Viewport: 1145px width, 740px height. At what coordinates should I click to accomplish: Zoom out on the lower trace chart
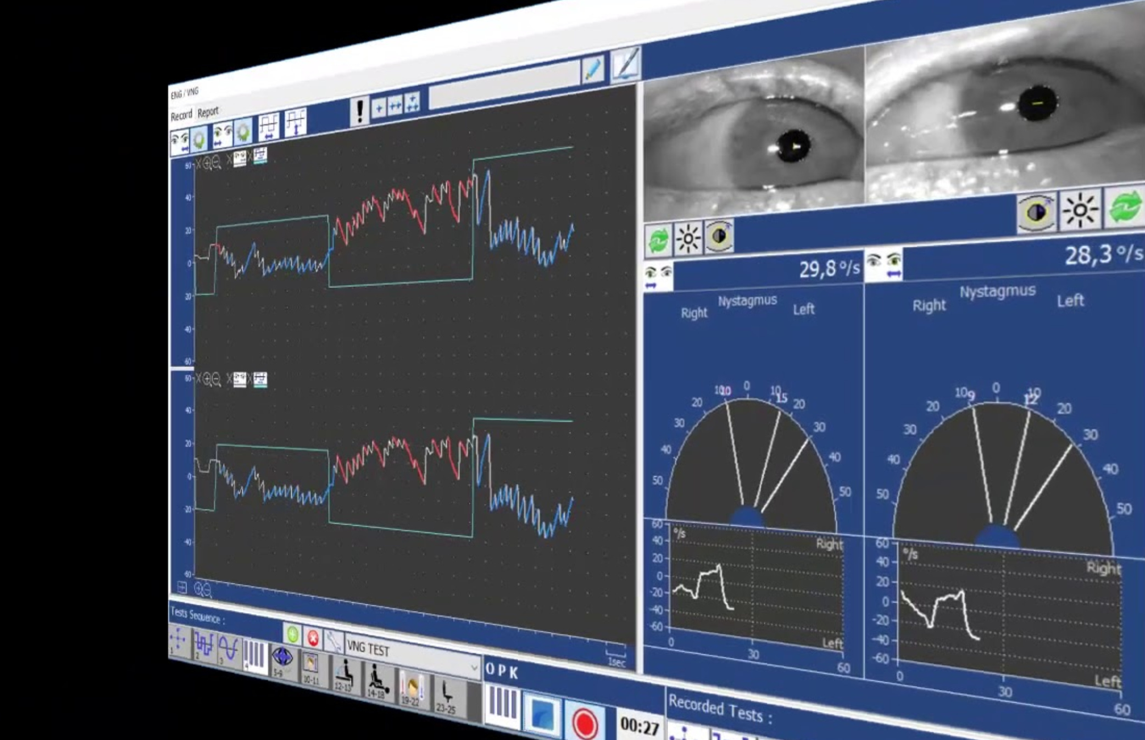point(216,379)
